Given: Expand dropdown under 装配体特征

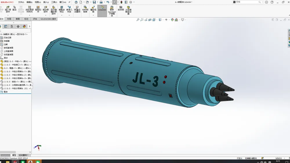Looking at the screenshot, I should tap(61, 15).
